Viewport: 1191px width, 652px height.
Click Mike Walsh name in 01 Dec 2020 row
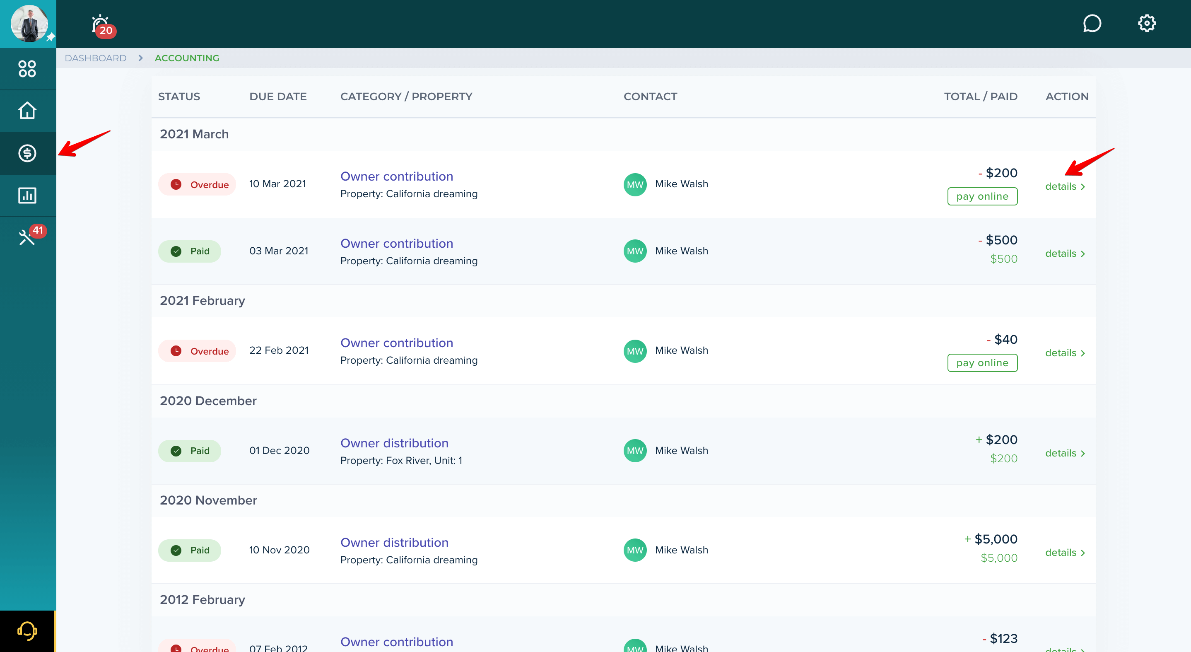click(682, 450)
